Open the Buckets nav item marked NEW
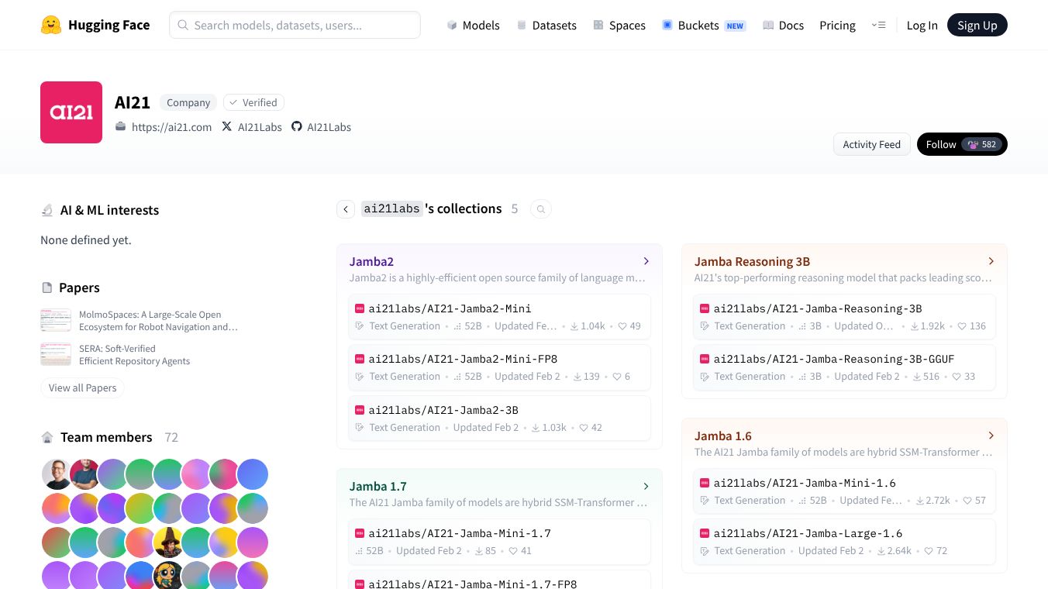Viewport: 1048px width, 589px height. tap(703, 25)
